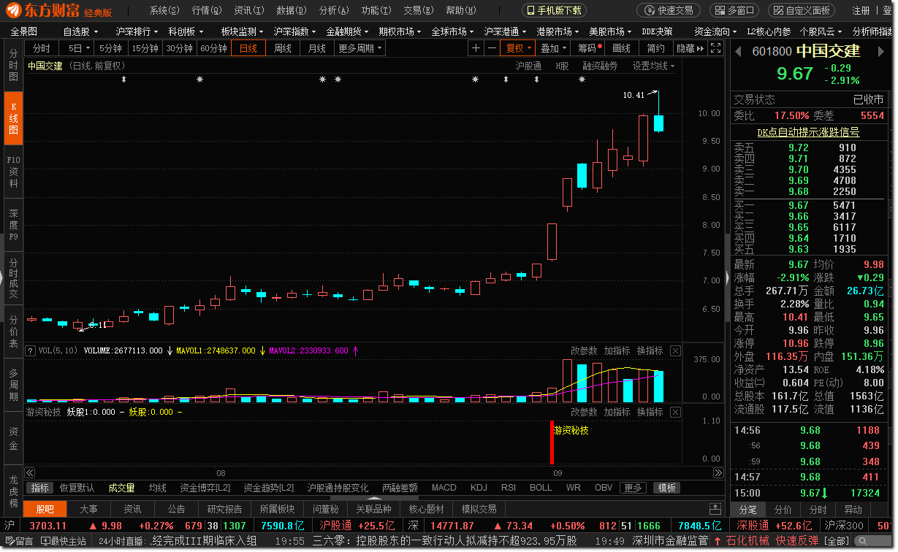Click the 模板 template button
The image size is (898, 552).
pyautogui.click(x=666, y=488)
